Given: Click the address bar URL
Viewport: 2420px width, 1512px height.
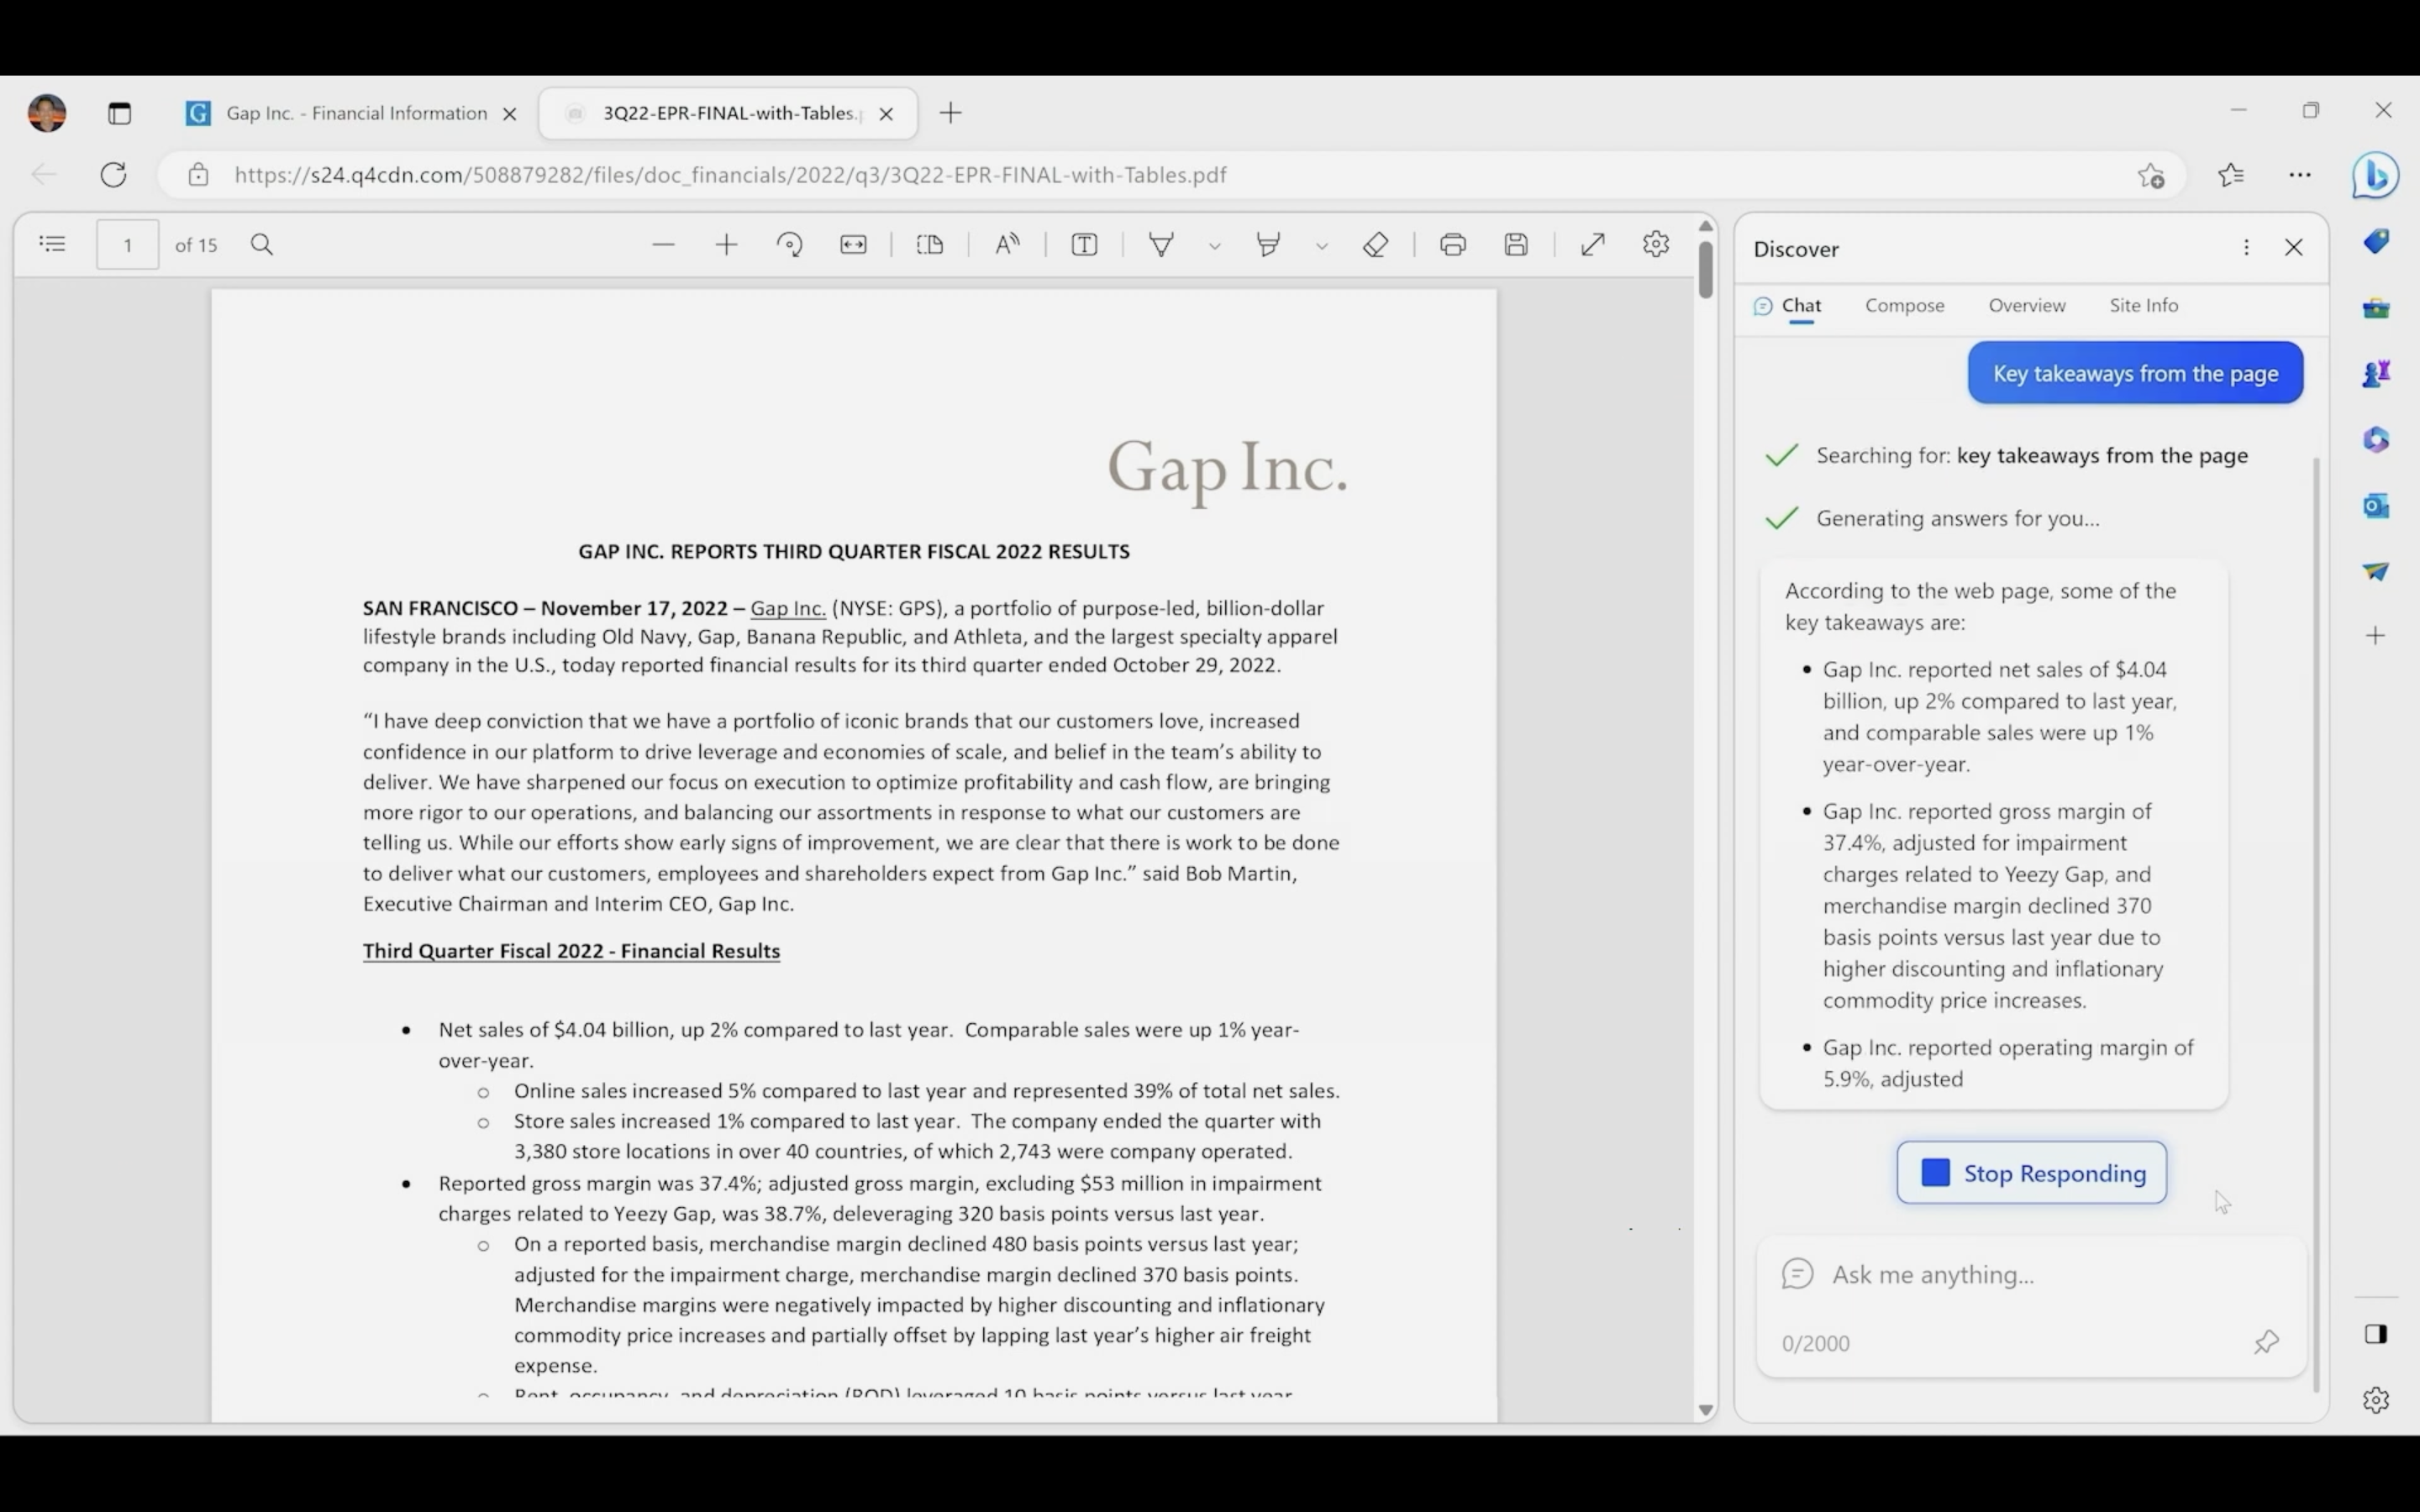Looking at the screenshot, I should (730, 175).
